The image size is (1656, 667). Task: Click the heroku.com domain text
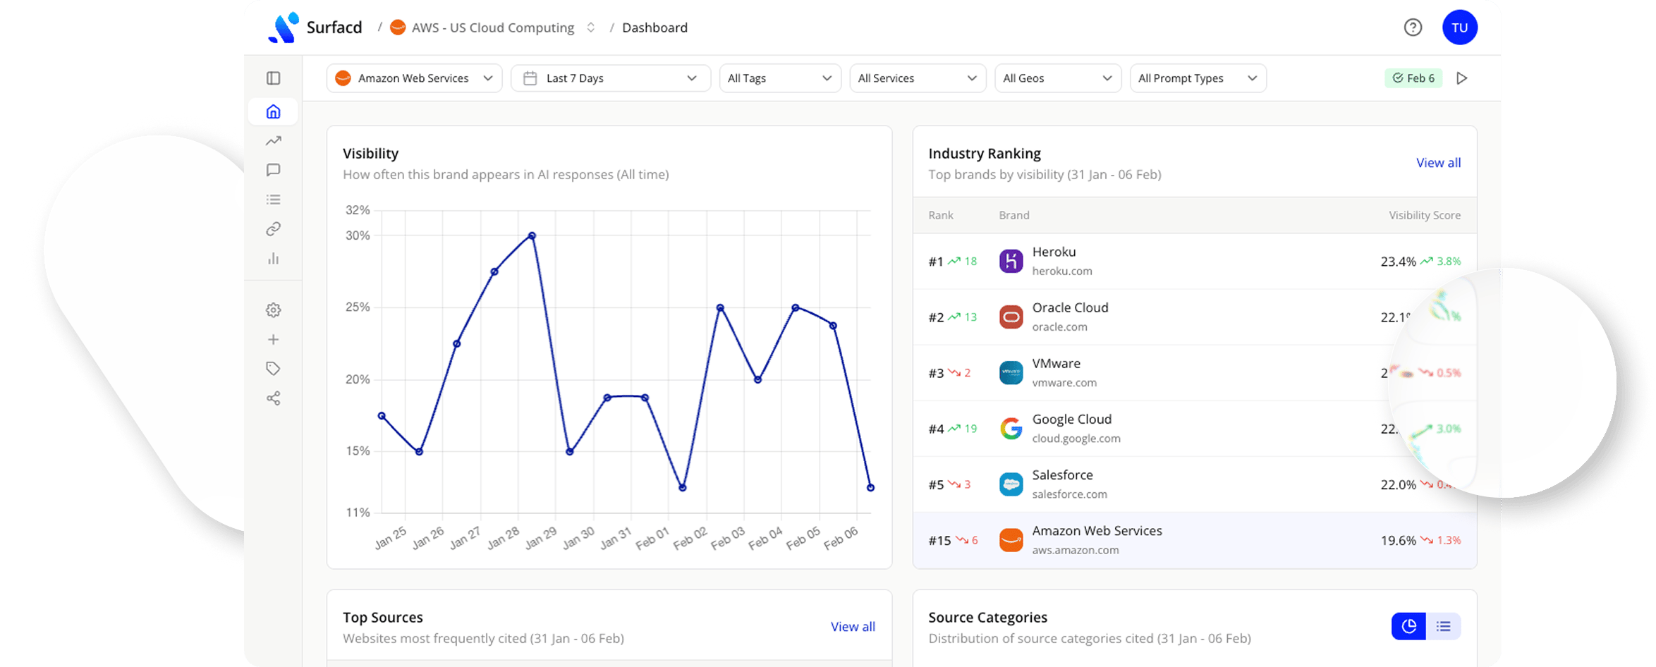1062,271
